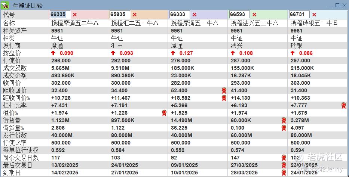Remove warrant 66335 with its red X
This screenshot has width=349, height=177.
pyautogui.click(x=75, y=15)
